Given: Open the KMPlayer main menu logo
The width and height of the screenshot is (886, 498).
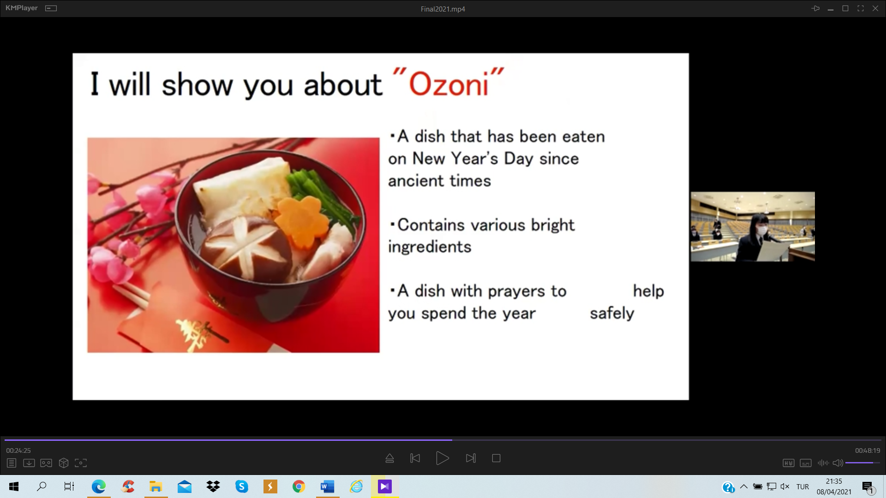Looking at the screenshot, I should click(22, 8).
